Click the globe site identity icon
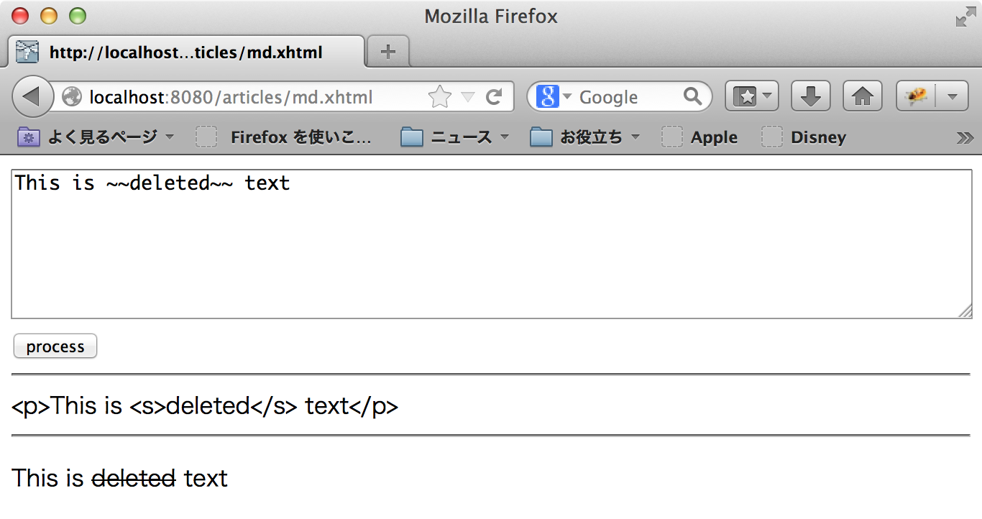This screenshot has height=519, width=982. (72, 96)
